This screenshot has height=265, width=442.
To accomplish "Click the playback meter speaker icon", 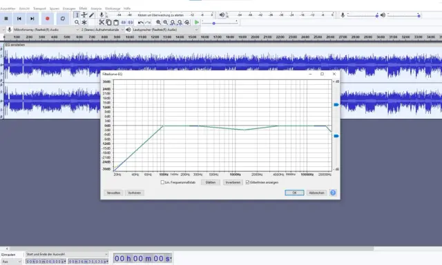I will [x=222, y=14].
